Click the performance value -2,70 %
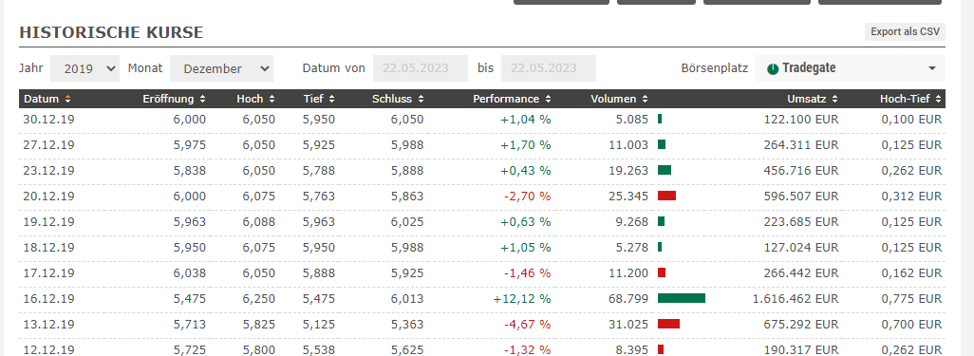Image resolution: width=974 pixels, height=356 pixels. [x=528, y=196]
